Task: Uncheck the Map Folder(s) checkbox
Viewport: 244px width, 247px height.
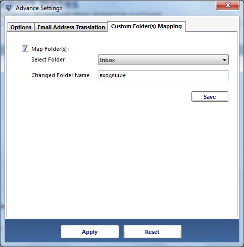Action: pyautogui.click(x=25, y=49)
